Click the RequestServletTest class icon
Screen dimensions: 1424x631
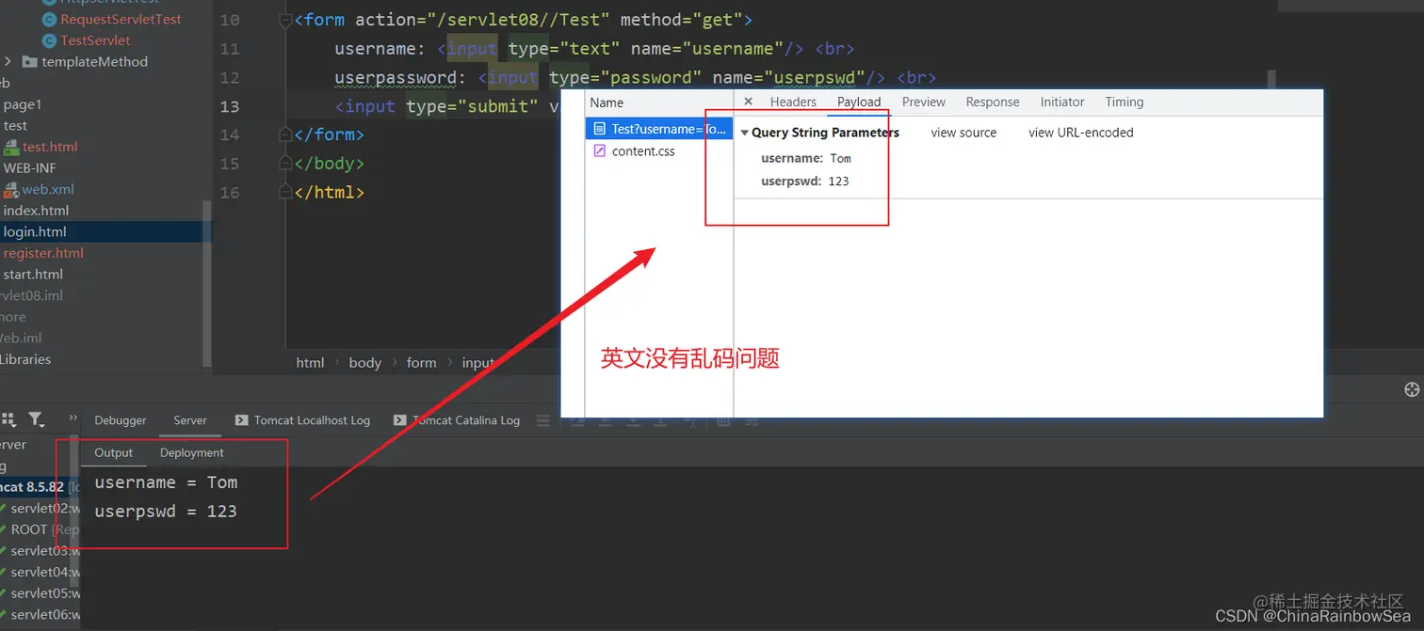pyautogui.click(x=50, y=20)
